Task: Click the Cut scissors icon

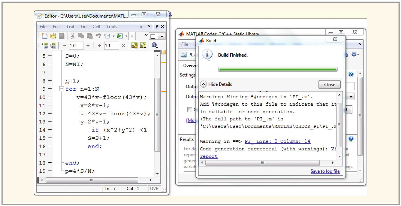Action: (x=72, y=36)
